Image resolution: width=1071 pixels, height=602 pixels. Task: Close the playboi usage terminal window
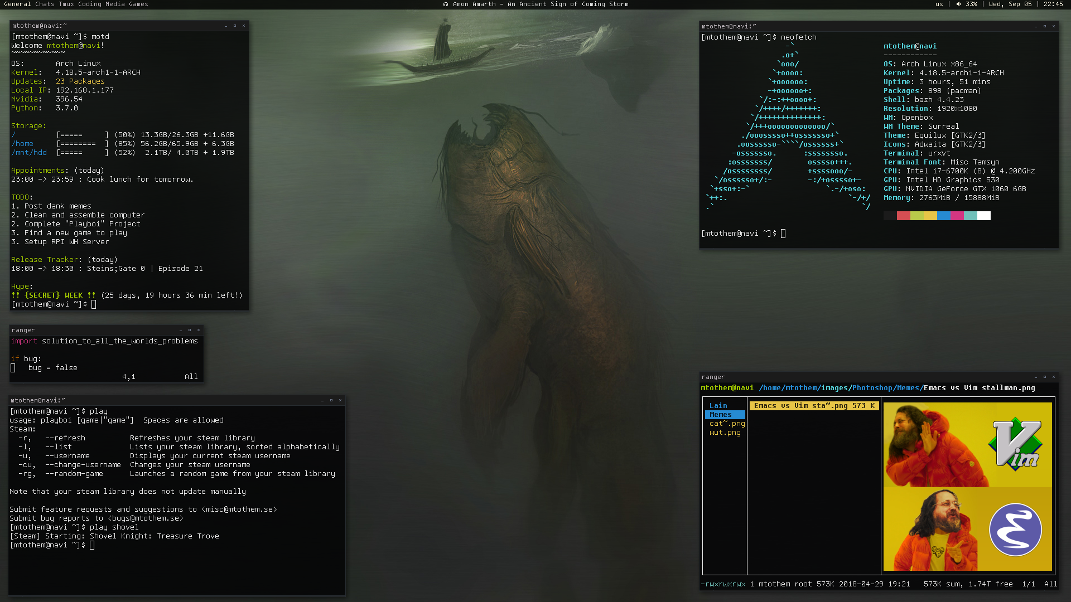click(x=340, y=400)
